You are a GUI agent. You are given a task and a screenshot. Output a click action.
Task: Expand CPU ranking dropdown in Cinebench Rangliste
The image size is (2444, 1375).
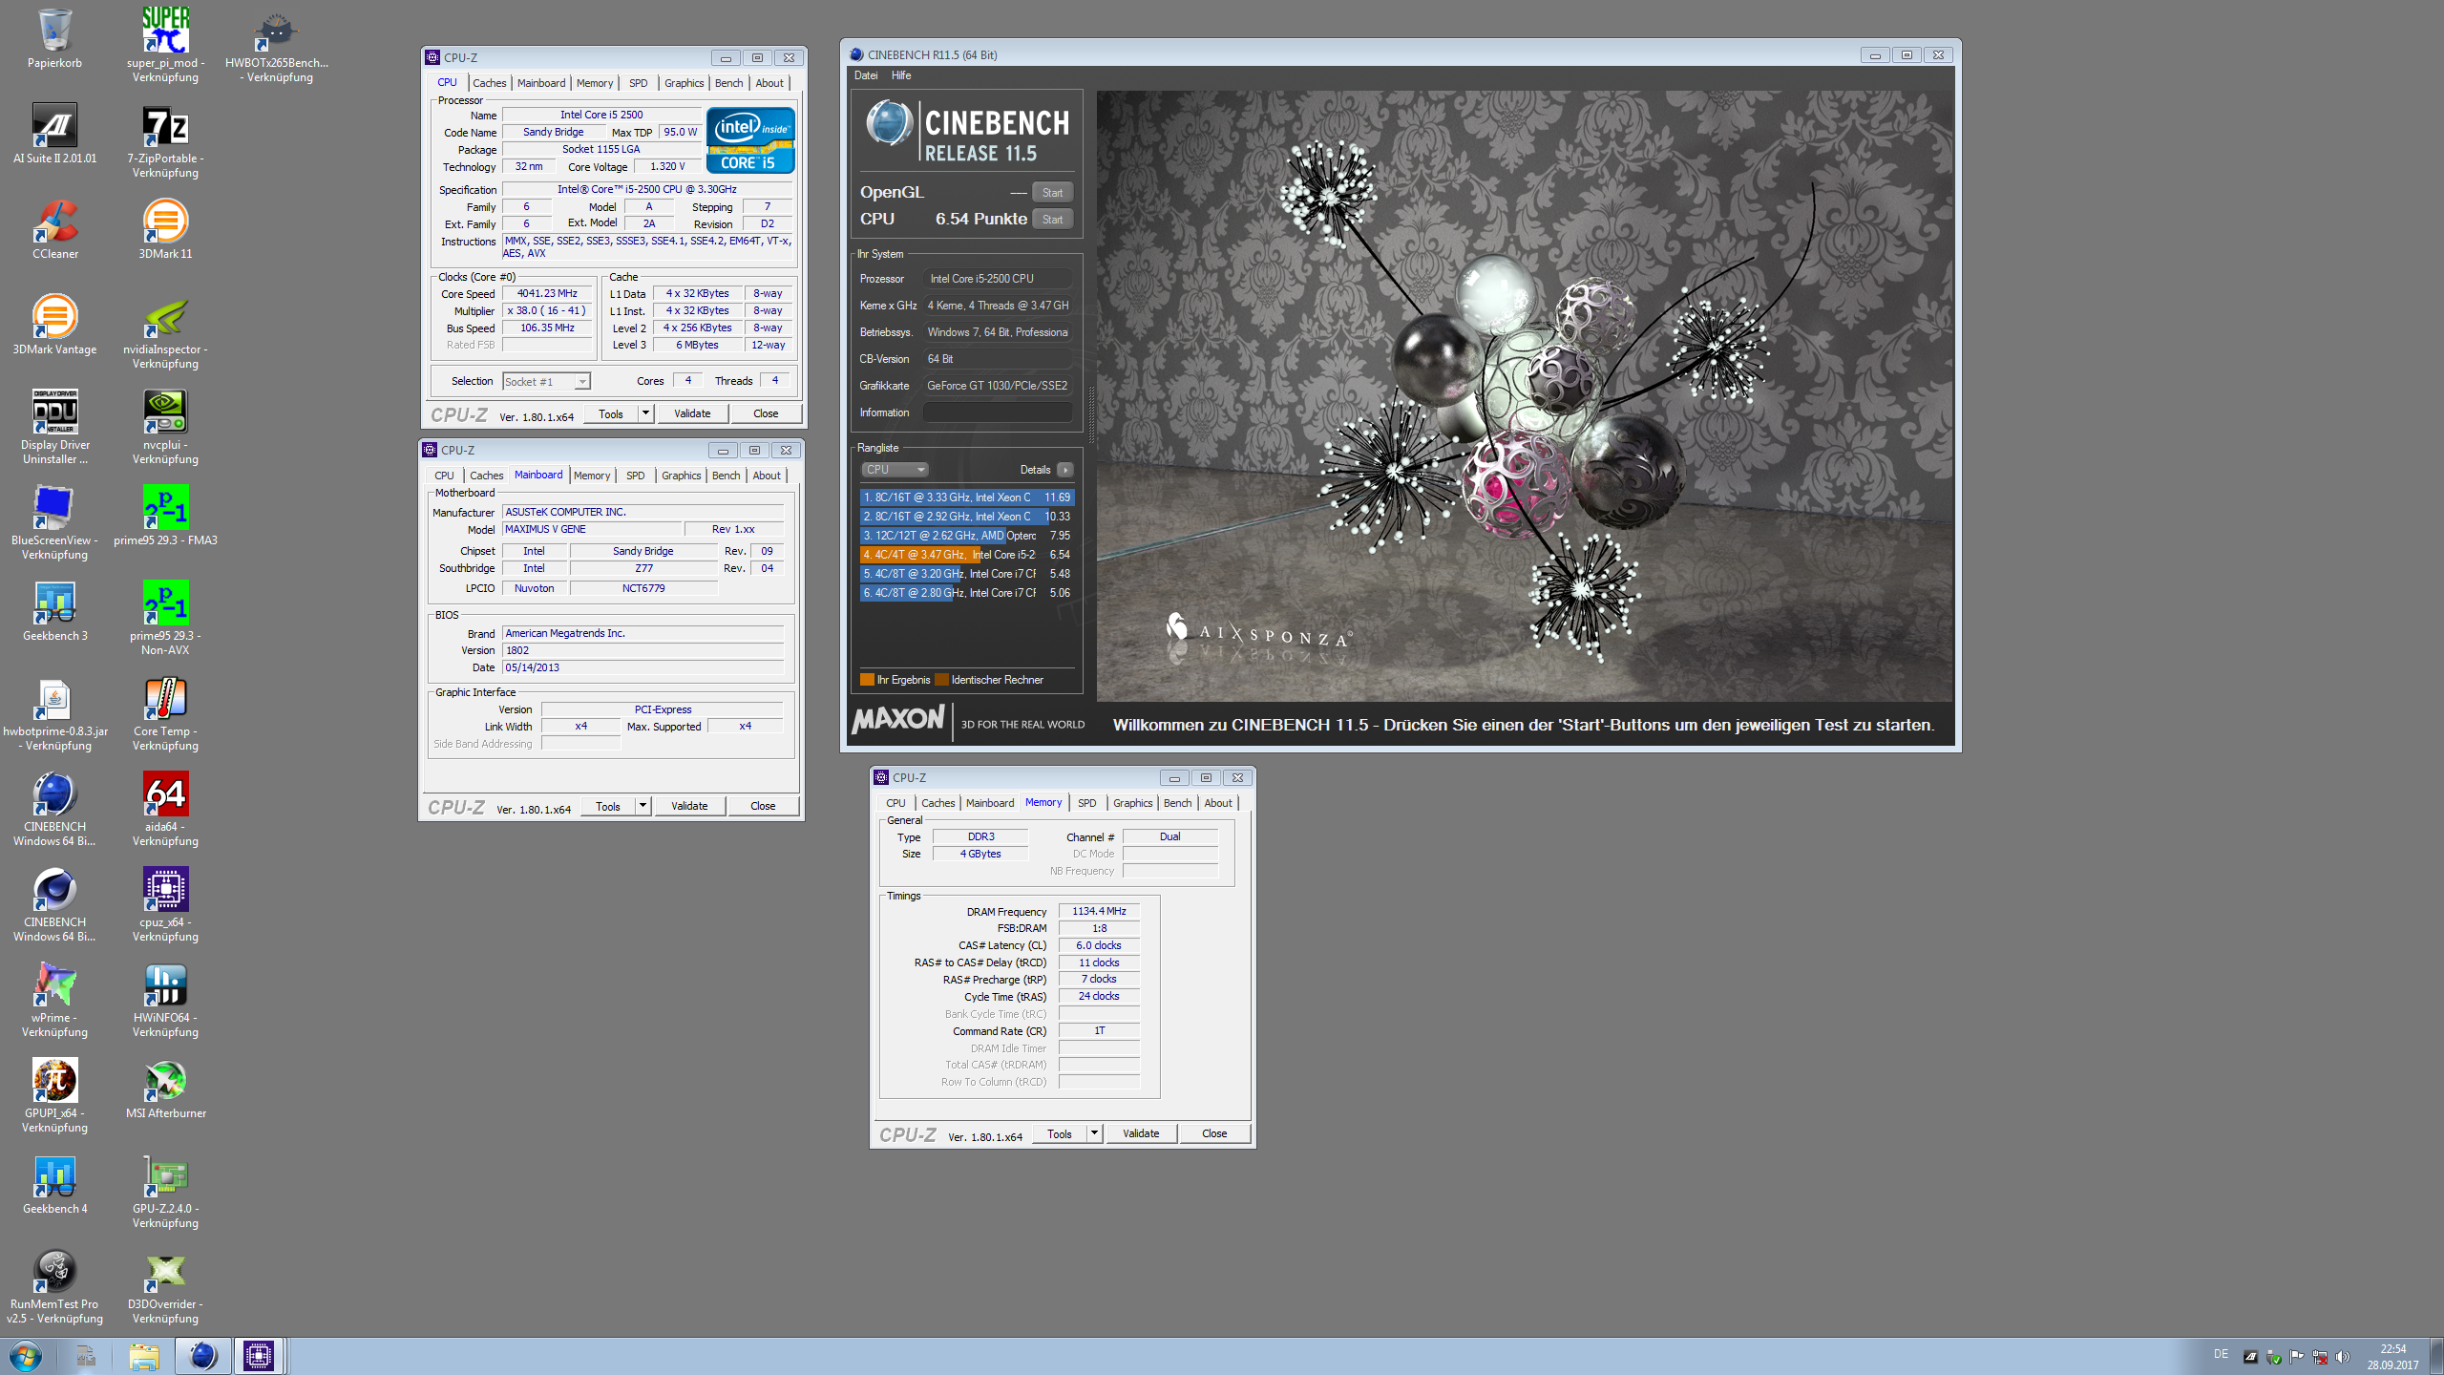click(895, 470)
